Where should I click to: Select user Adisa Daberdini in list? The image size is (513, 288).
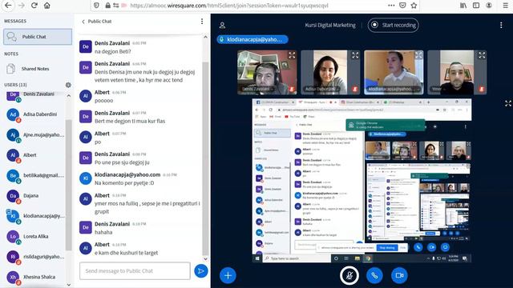[35, 114]
